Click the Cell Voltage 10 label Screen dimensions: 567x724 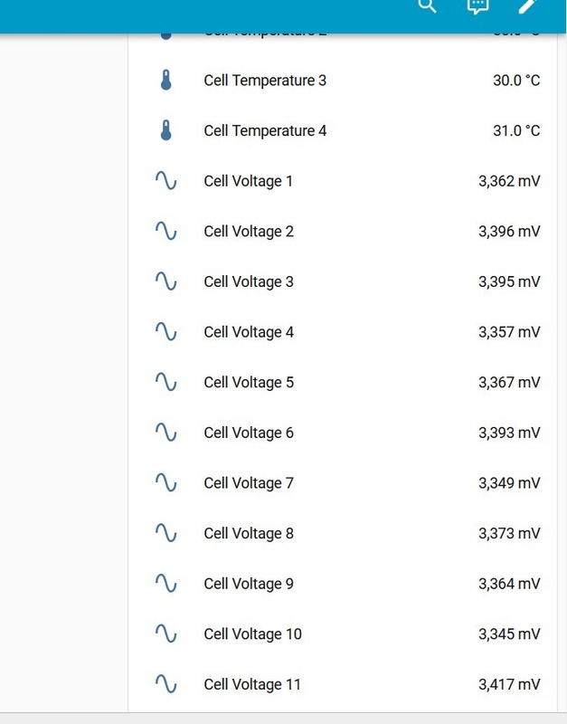[x=252, y=634]
